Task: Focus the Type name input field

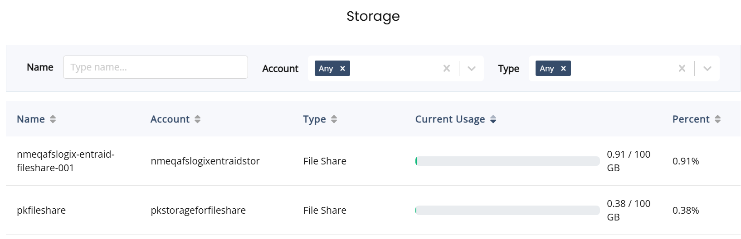Action: [x=156, y=67]
